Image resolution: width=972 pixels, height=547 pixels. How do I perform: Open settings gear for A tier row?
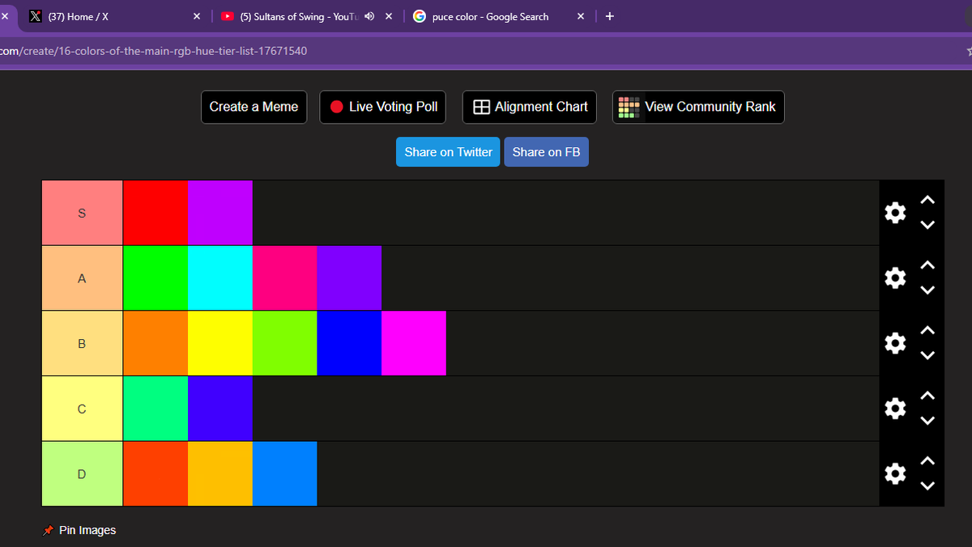(895, 278)
